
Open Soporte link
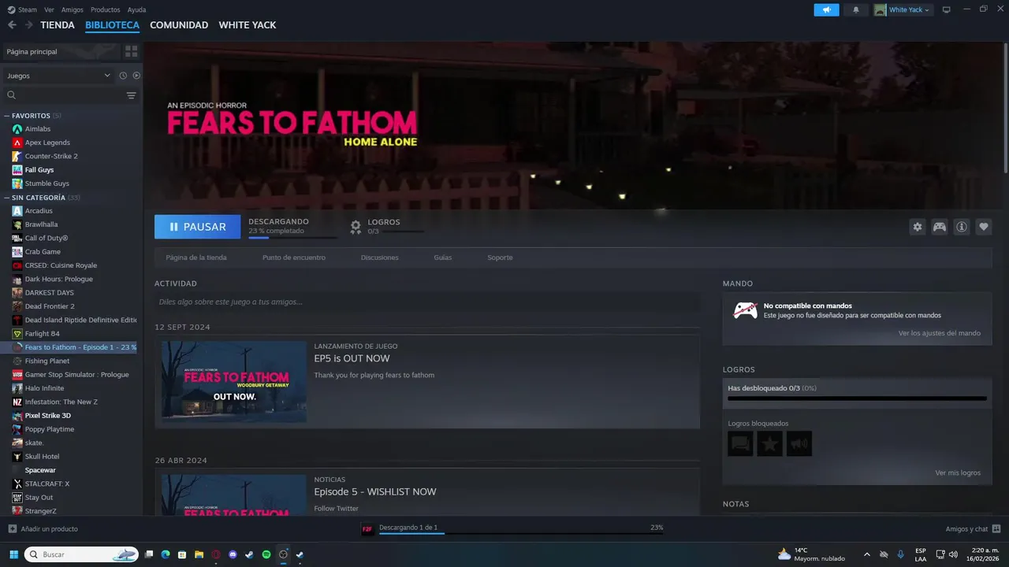(x=500, y=258)
